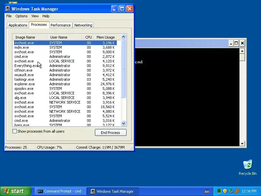Open the View menu
Screen dimensions: 261x196
(35, 16)
